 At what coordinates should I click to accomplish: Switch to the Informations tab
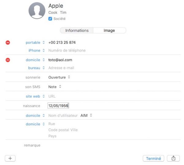(x=77, y=31)
